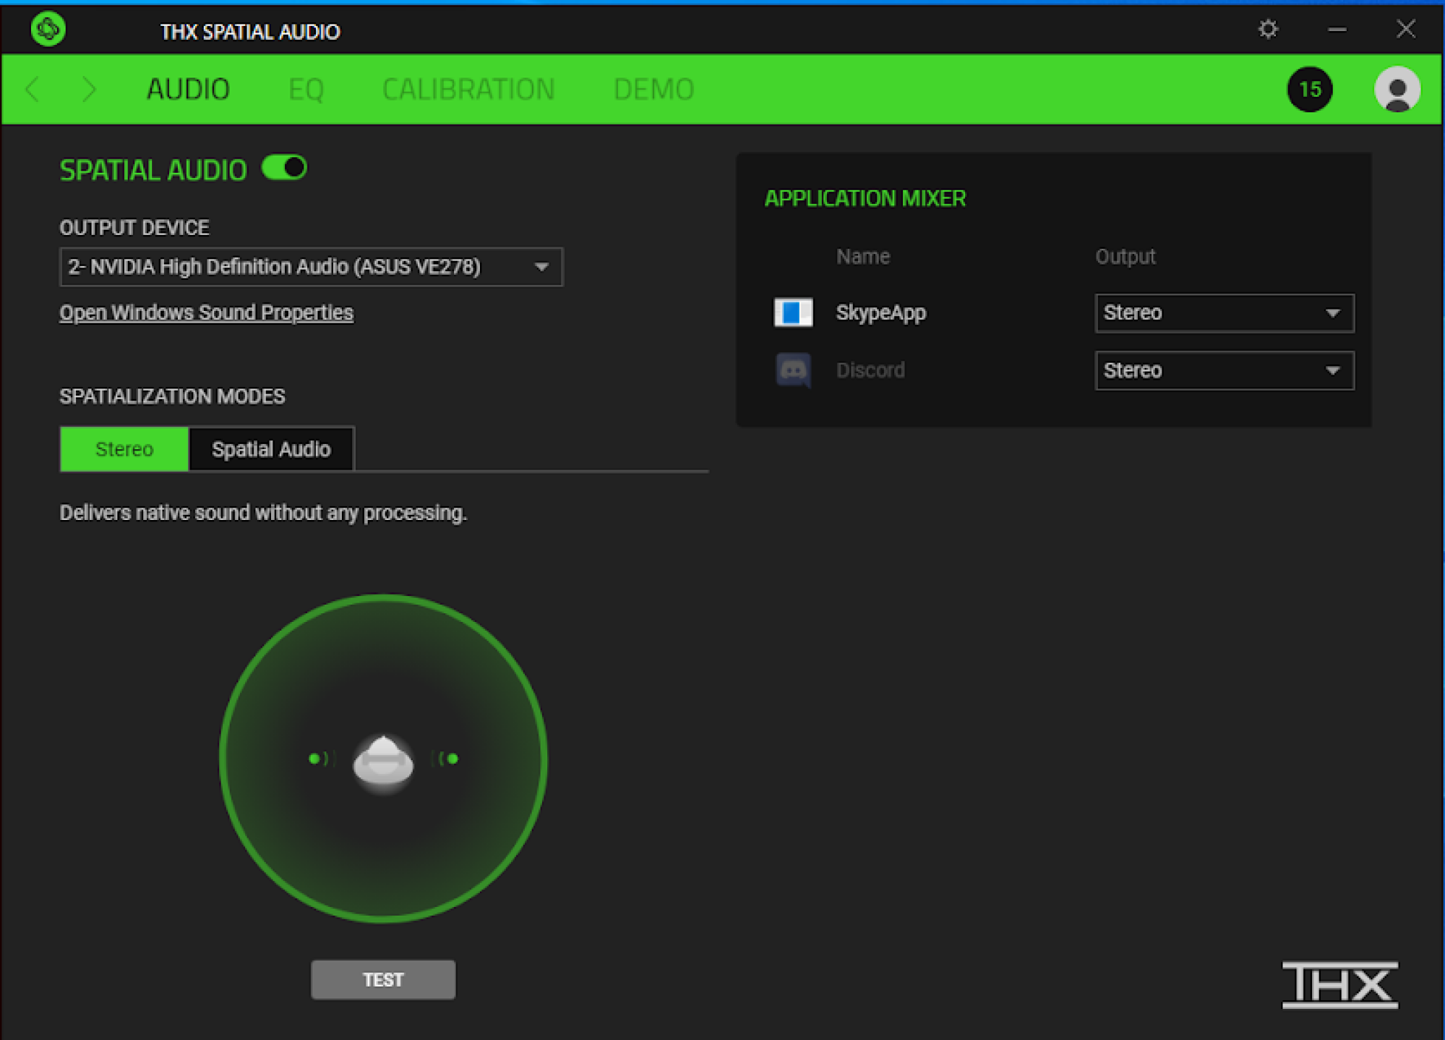Click the Discord icon in mixer

793,370
